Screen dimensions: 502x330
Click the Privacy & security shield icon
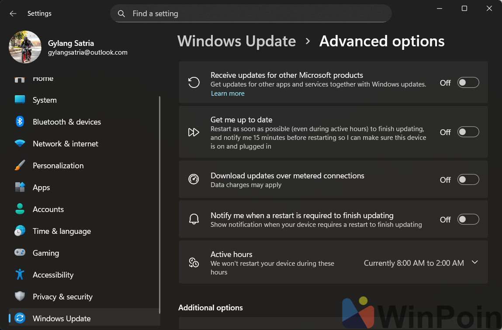coord(20,296)
